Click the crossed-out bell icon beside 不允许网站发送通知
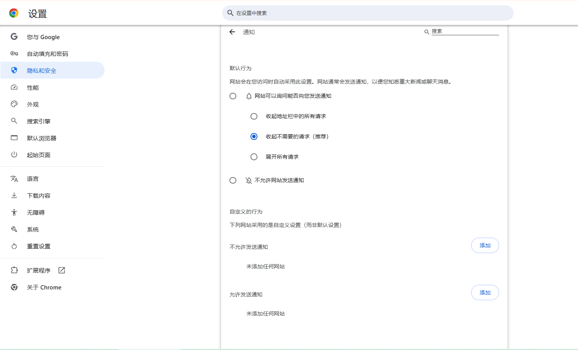Screen dimensions: 578x350 tap(249, 181)
